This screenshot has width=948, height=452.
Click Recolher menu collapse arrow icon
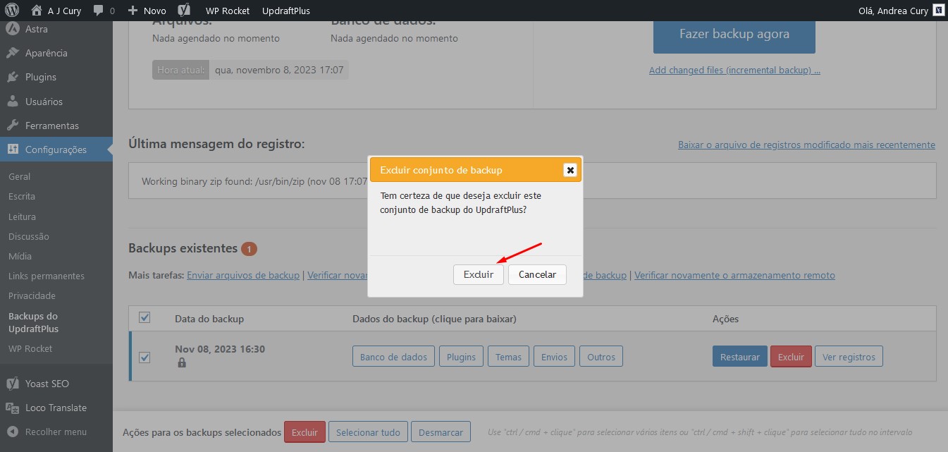(12, 432)
